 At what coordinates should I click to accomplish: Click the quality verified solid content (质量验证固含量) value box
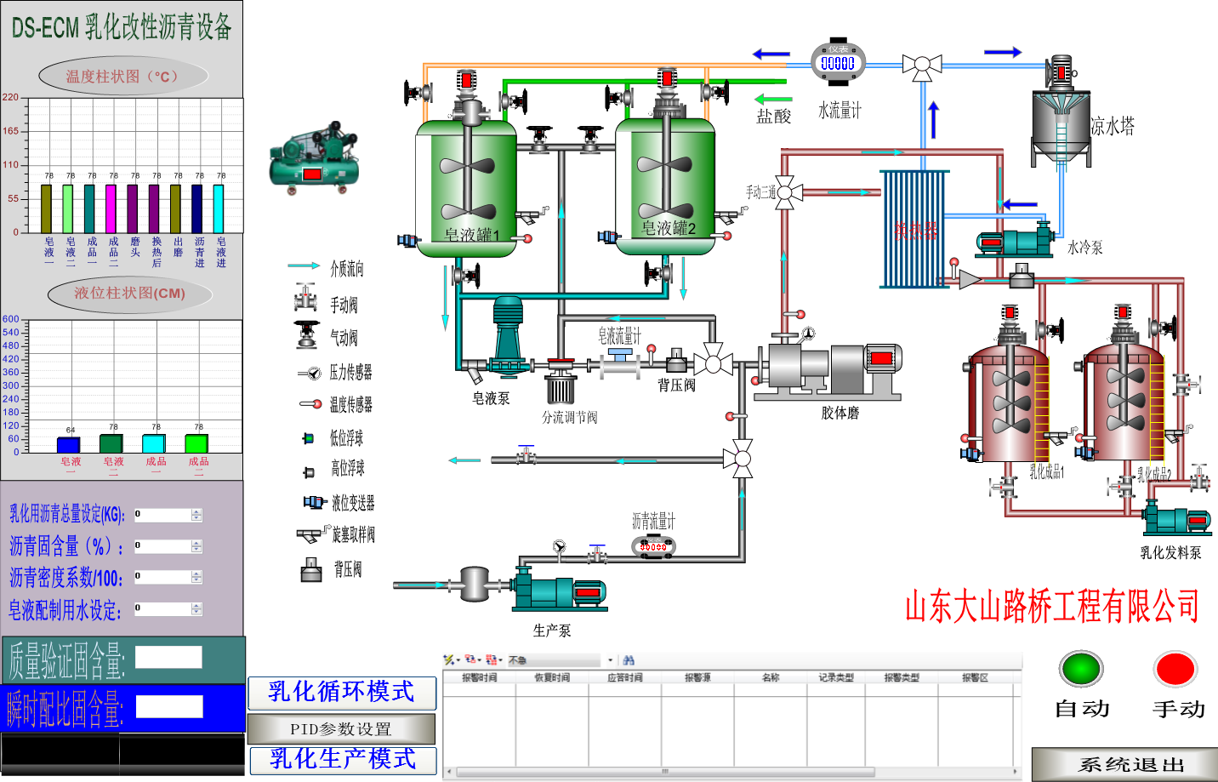[x=168, y=657]
